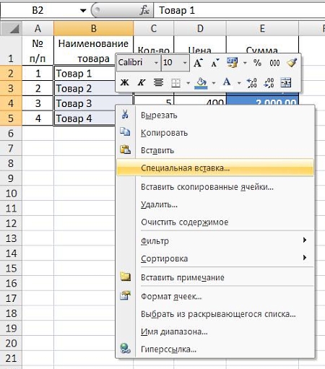Click the Increase Decimal icon
The width and height of the screenshot is (325, 369).
coord(252,83)
